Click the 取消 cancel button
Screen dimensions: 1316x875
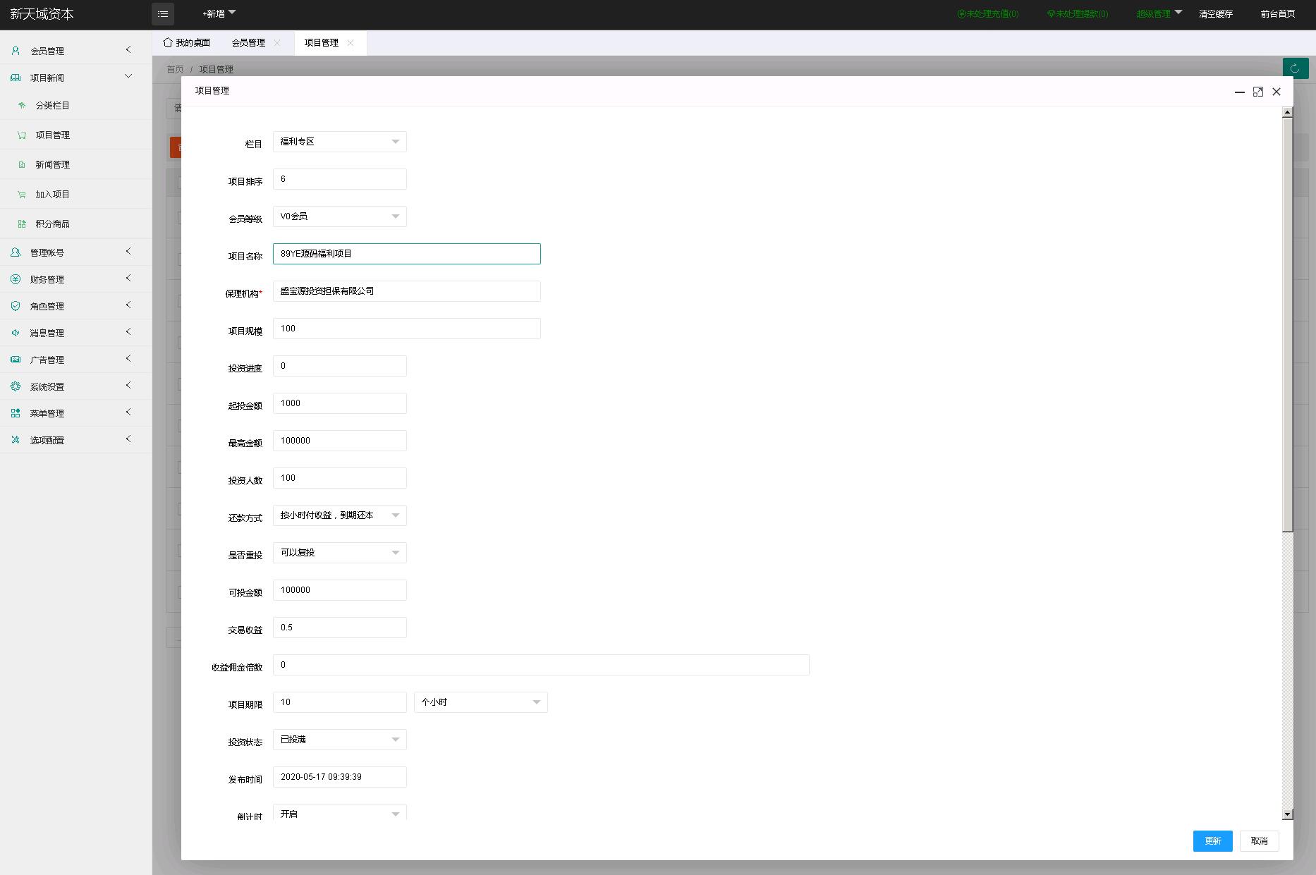(x=1259, y=840)
